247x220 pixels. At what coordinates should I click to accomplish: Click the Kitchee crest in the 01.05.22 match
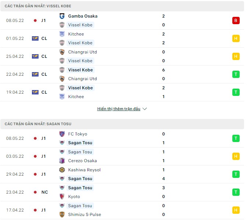click(x=62, y=34)
